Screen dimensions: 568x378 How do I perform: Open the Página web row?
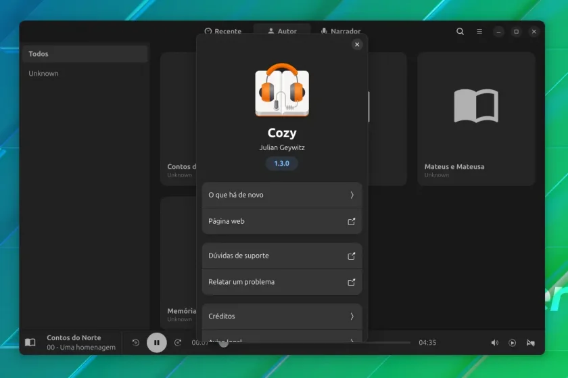[282, 221]
